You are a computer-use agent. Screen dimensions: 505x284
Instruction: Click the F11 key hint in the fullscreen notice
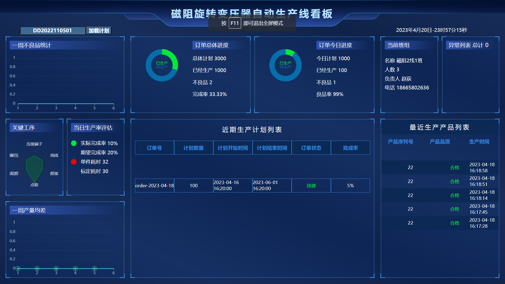coord(235,23)
